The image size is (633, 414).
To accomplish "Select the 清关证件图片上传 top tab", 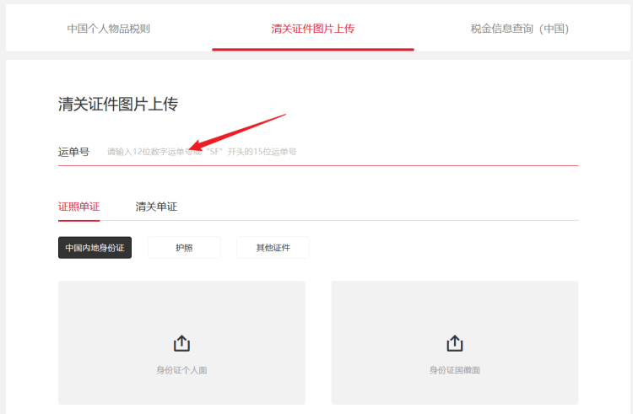I will [312, 29].
